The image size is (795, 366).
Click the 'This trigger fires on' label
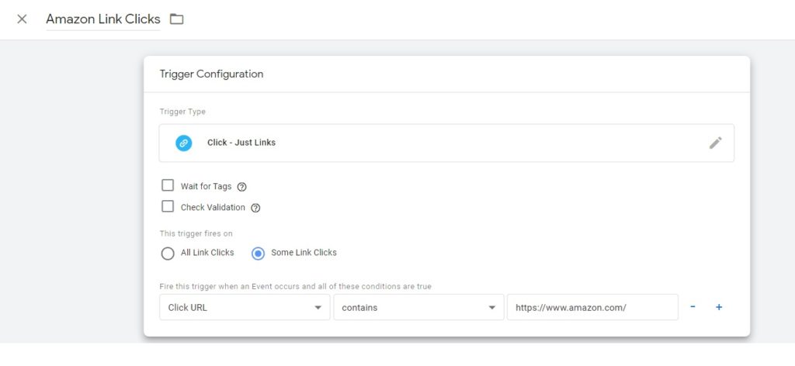tap(196, 233)
